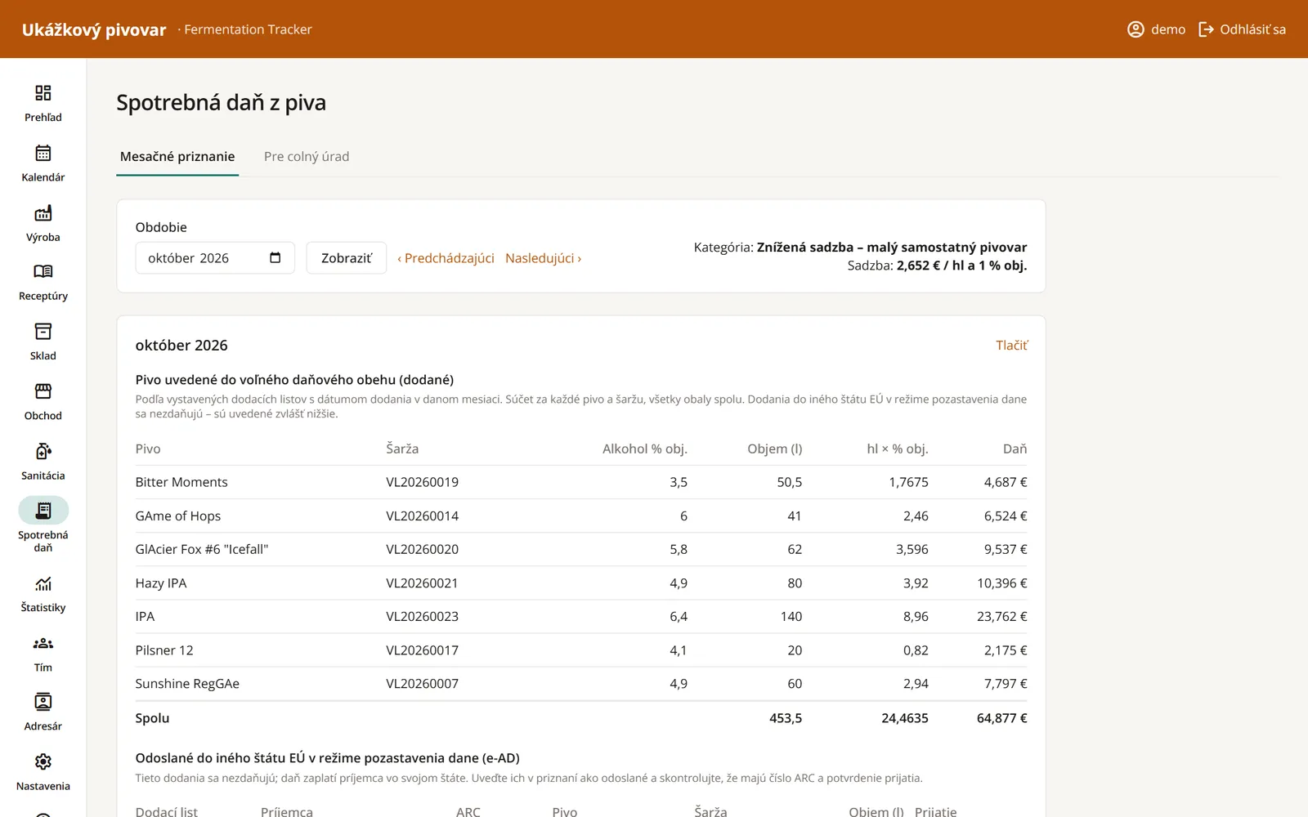Image resolution: width=1308 pixels, height=817 pixels.
Task: Open the Kalendár sidebar icon
Action: (x=43, y=153)
